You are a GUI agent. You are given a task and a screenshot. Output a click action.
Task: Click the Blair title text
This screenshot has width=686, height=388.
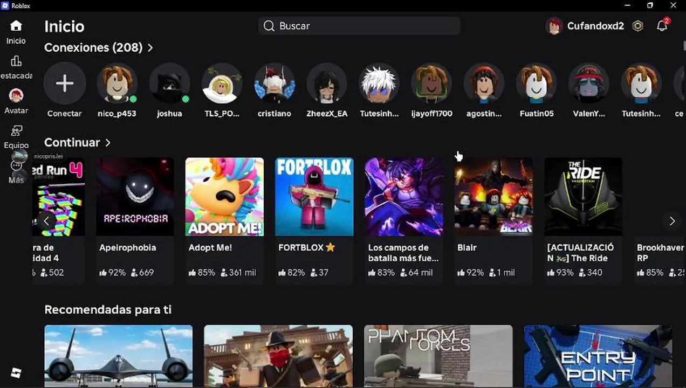[467, 248]
